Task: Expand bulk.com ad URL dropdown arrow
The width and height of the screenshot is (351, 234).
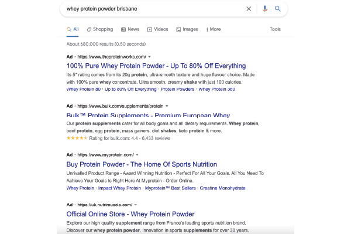Action: tap(167, 106)
